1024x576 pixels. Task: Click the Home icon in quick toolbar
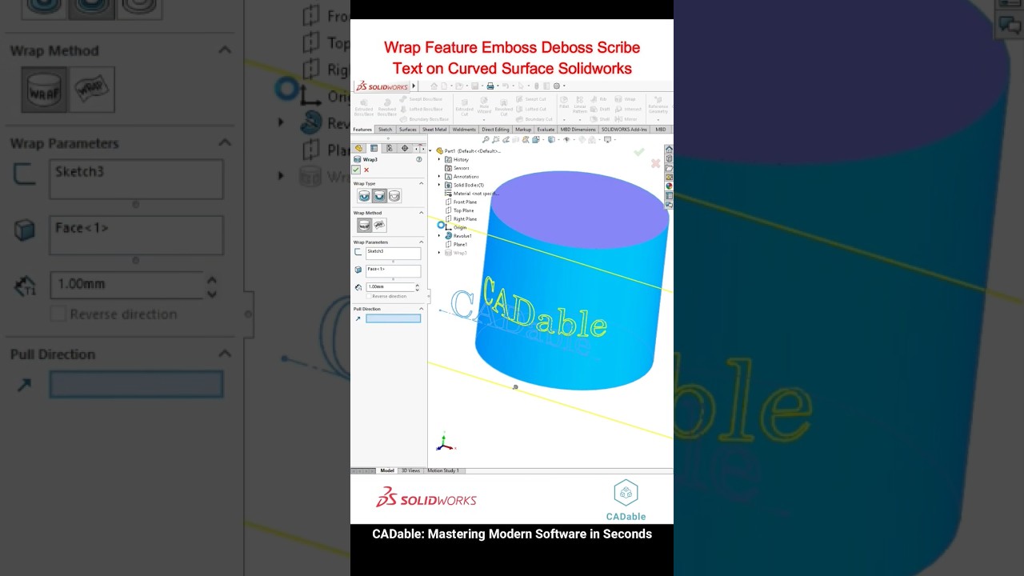point(434,86)
